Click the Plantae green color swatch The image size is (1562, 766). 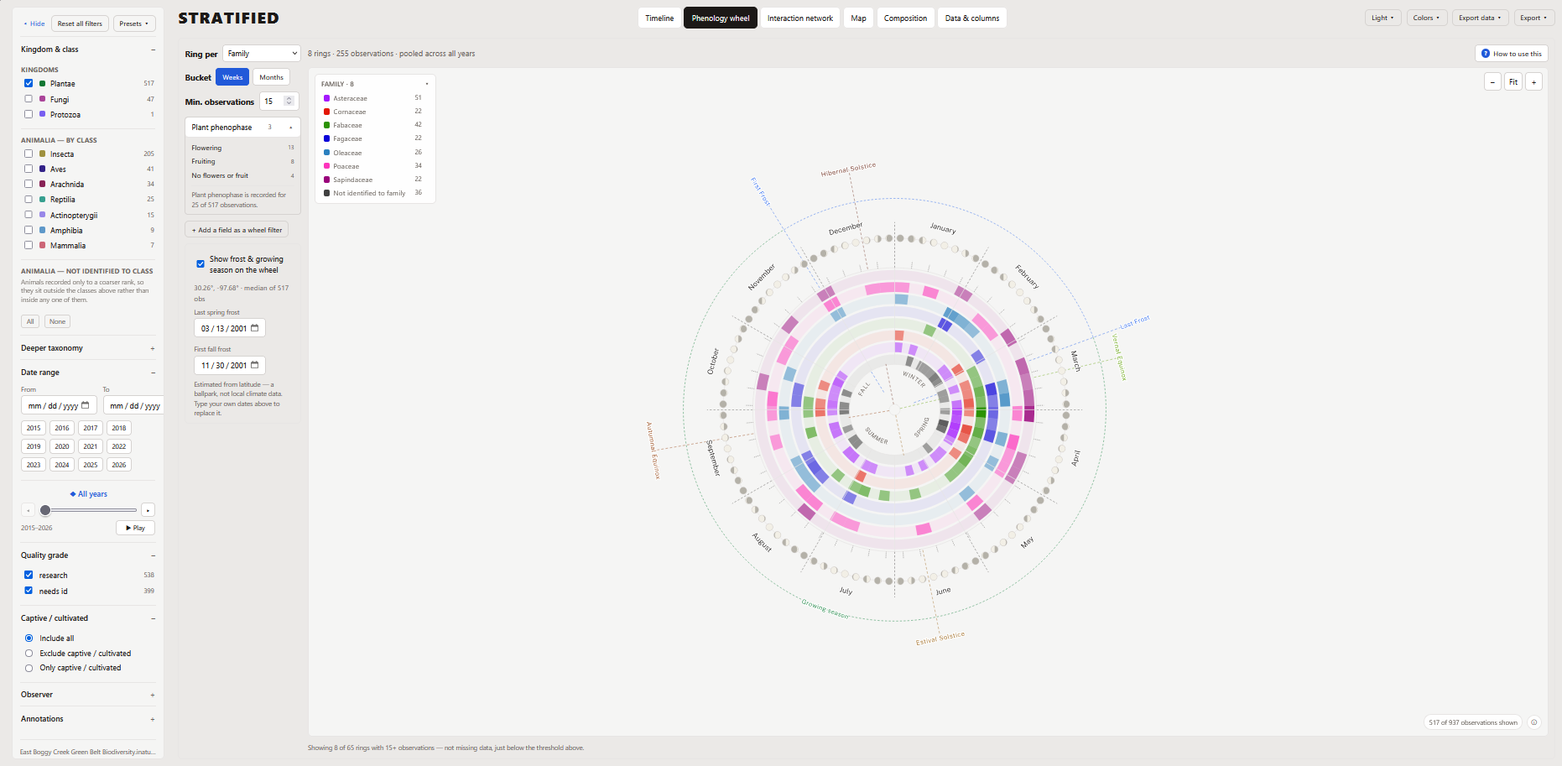[42, 84]
